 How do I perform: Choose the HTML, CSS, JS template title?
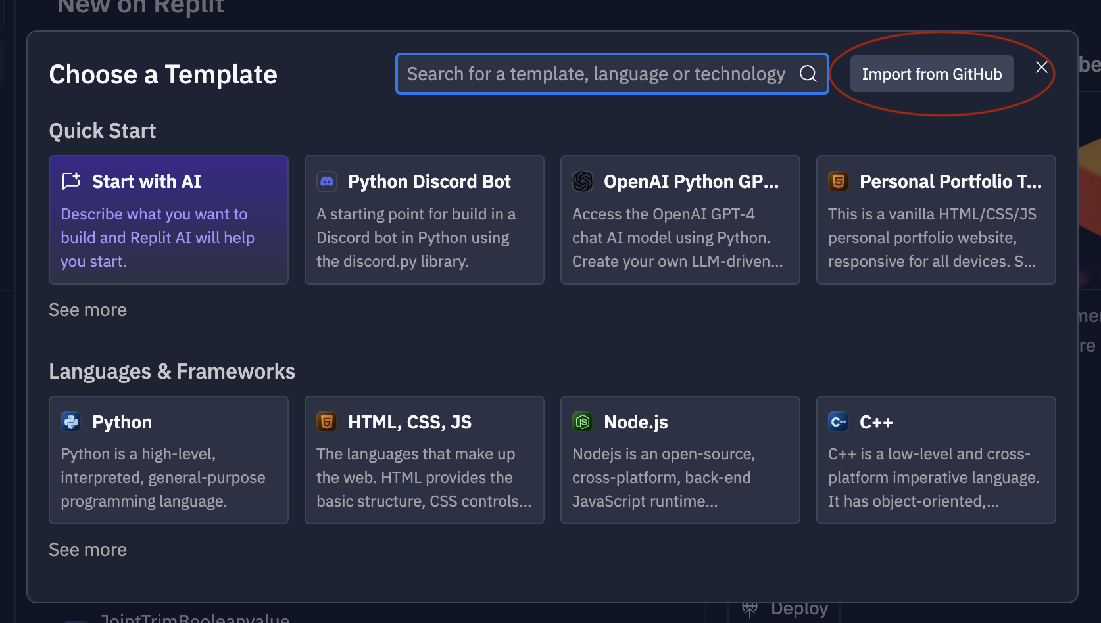pos(410,422)
